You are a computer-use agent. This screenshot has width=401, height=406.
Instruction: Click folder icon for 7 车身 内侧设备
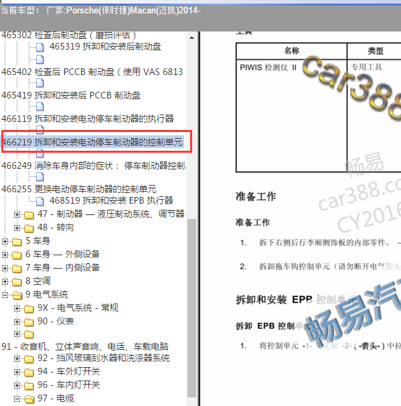pyautogui.click(x=17, y=269)
